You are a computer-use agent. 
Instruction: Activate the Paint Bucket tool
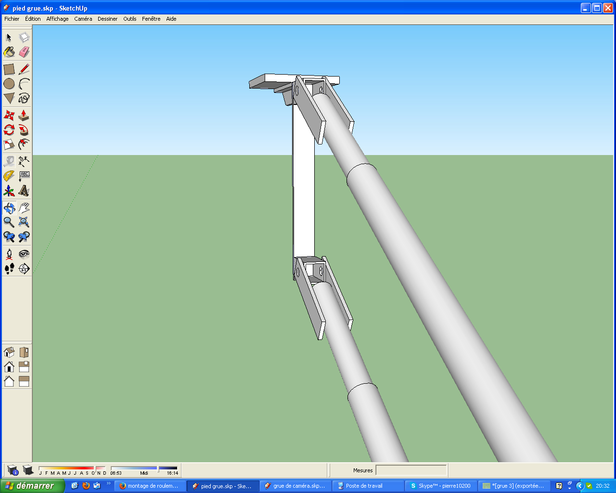point(9,52)
